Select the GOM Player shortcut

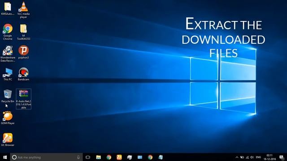(8, 118)
